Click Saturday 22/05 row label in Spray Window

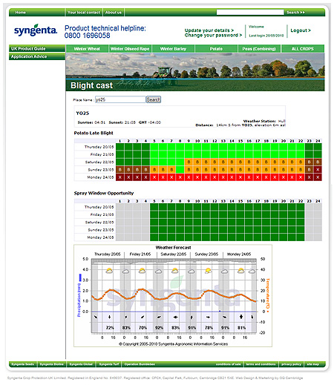pos(99,223)
